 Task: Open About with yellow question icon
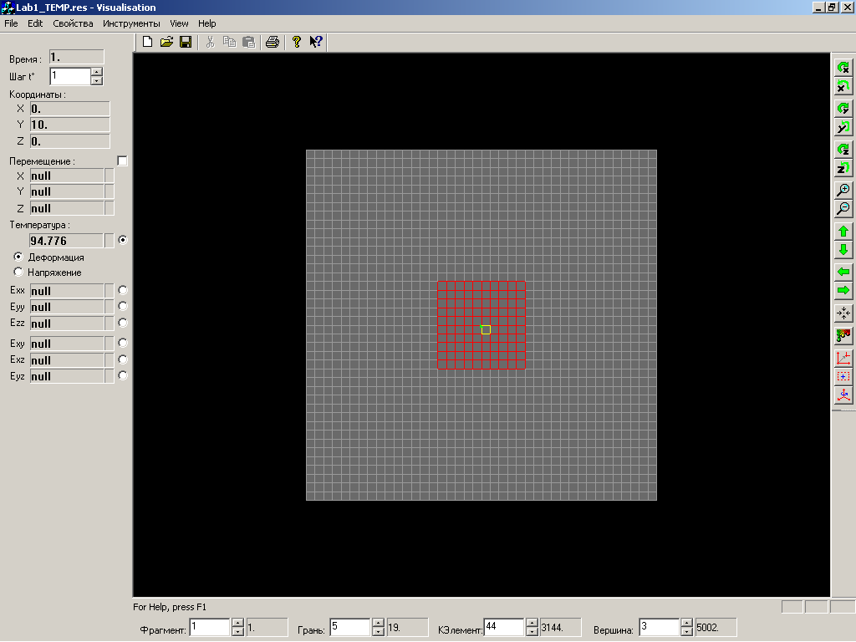(297, 42)
